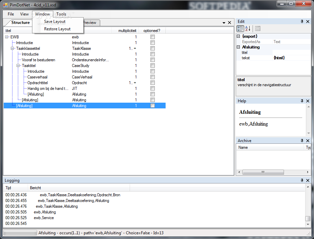Collapse the Taaktitel tree node
Viewport: 314px width, 239px height.
pos(18,66)
